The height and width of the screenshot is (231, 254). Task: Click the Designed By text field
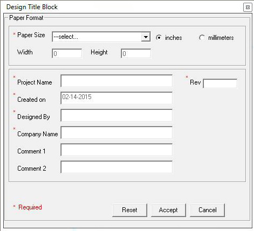pos(116,115)
